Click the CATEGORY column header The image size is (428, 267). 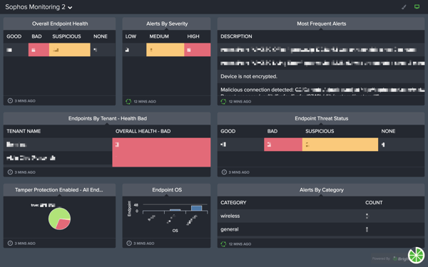tap(233, 203)
